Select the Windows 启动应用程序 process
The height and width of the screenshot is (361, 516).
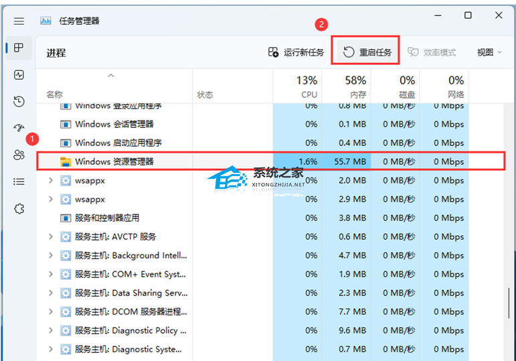point(118,143)
